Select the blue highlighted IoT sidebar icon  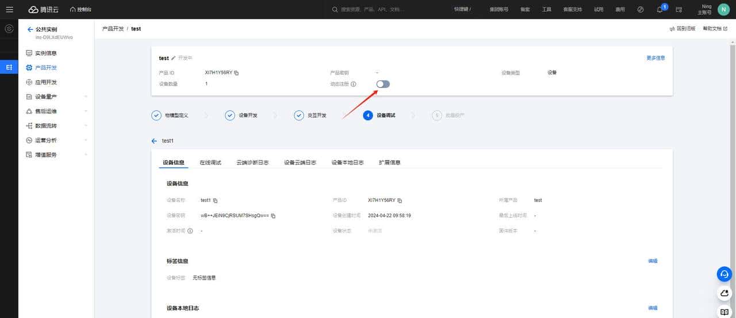pos(9,67)
